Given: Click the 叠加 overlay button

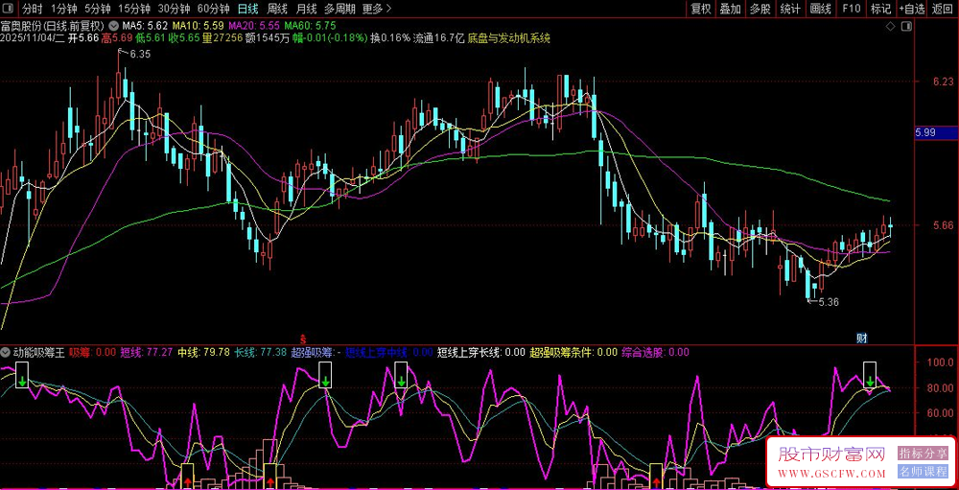Looking at the screenshot, I should 730,9.
